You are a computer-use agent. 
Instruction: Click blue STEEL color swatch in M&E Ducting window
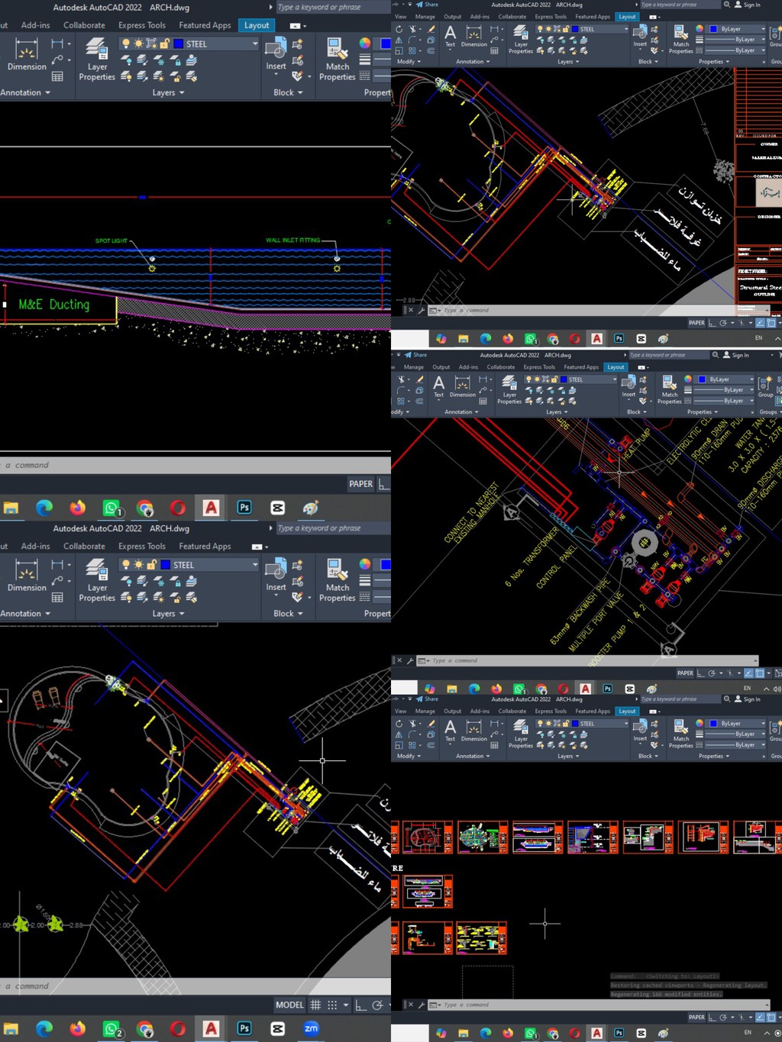pos(179,44)
